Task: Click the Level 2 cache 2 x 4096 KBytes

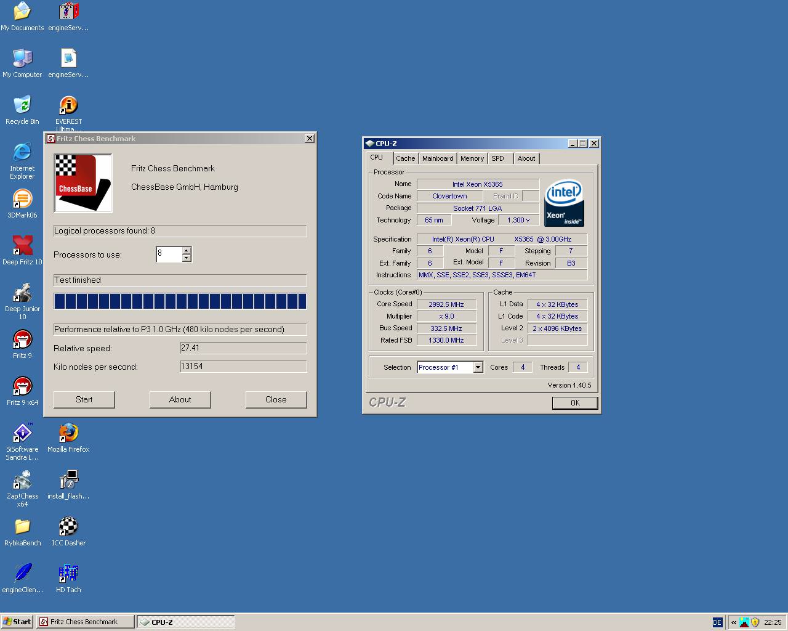Action: coord(558,328)
